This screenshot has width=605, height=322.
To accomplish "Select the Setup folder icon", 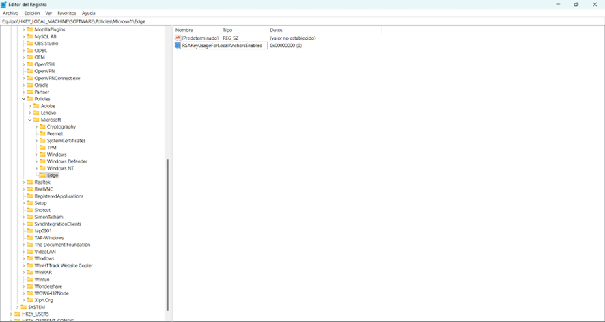I will tap(30, 203).
